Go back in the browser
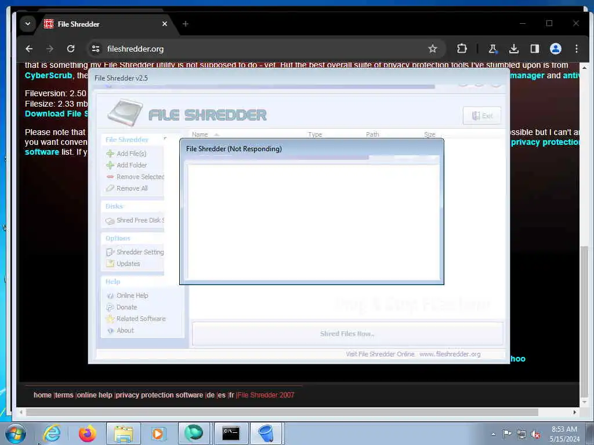Screen dimensions: 594x445 (x=29, y=49)
